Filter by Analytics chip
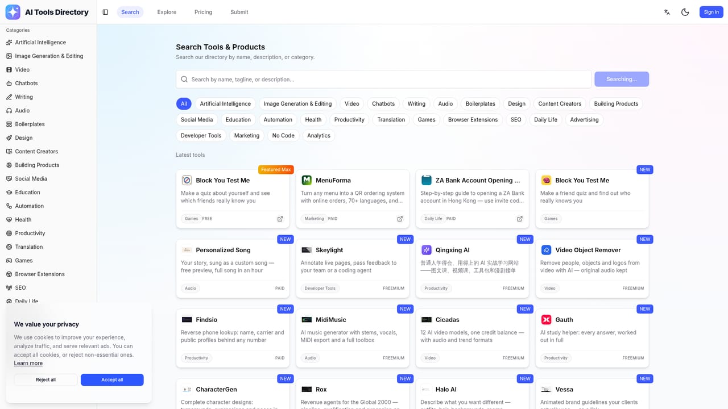728x409 pixels. 318,136
